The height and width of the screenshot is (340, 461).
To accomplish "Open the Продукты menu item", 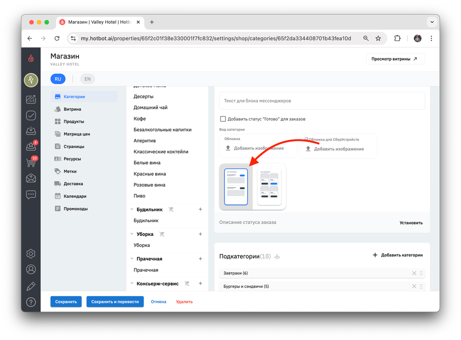I will pyautogui.click(x=84, y=121).
